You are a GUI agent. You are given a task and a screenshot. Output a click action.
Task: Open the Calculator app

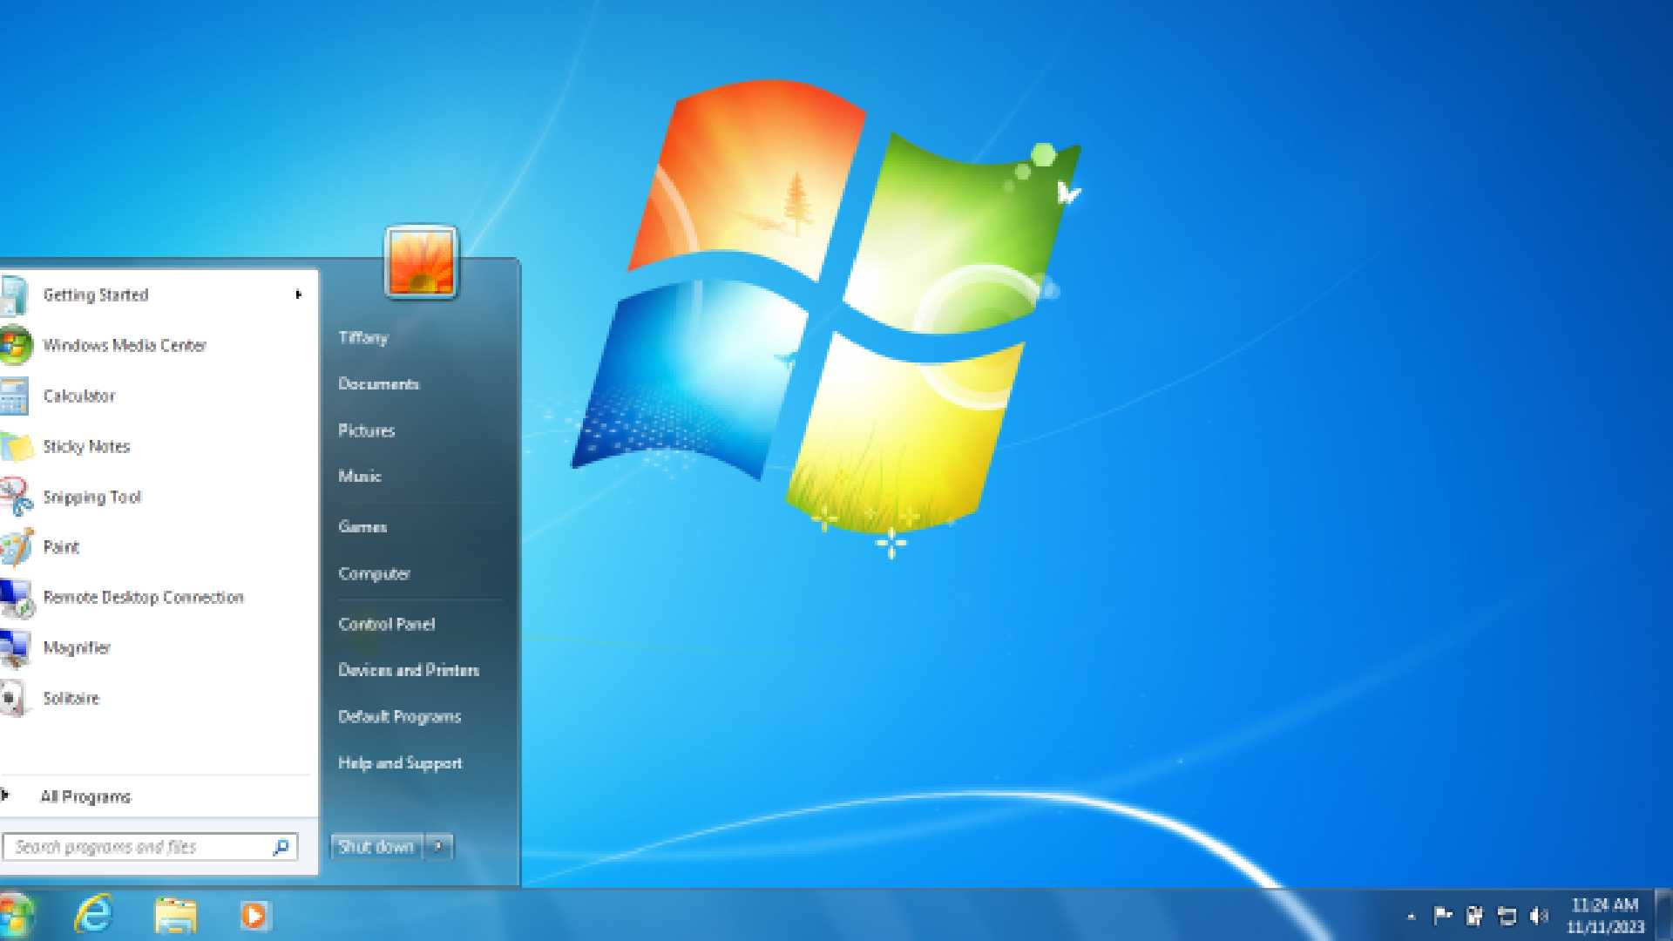pyautogui.click(x=79, y=396)
